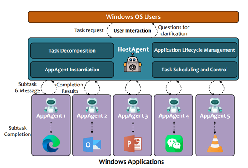248x168 pixels.
Task: Click the Completion Results label
Action: [70, 88]
